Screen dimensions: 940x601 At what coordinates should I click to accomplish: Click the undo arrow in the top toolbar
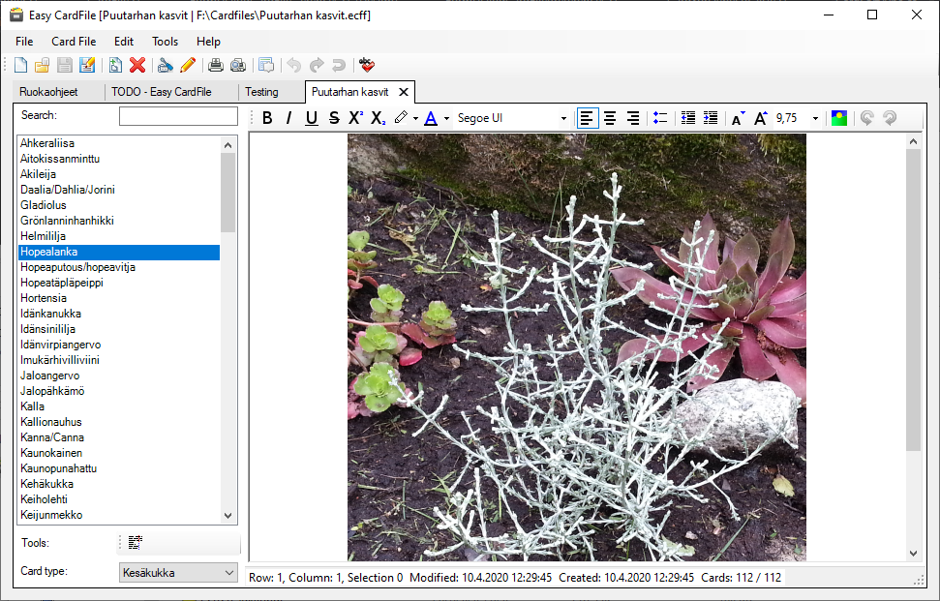[x=293, y=65]
